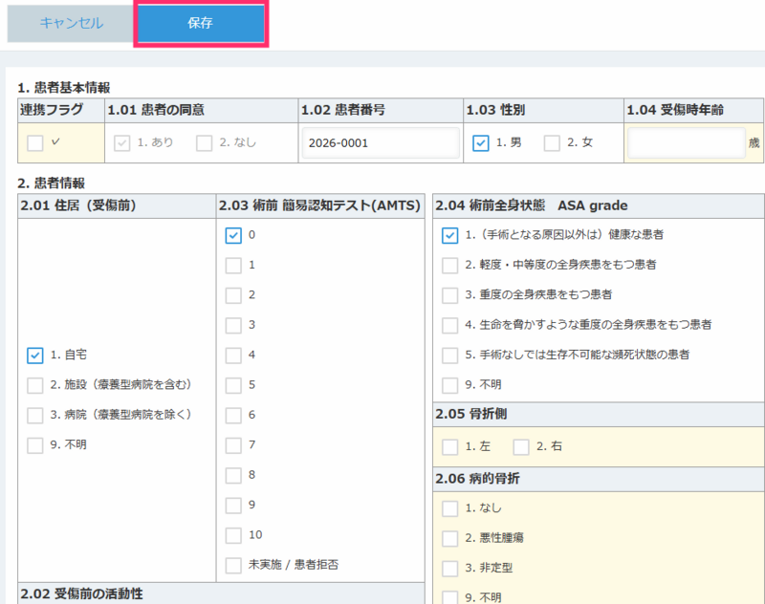Viewport: 765px width, 604px height.
Task: Select AMTS score 1
Action: pyautogui.click(x=233, y=266)
